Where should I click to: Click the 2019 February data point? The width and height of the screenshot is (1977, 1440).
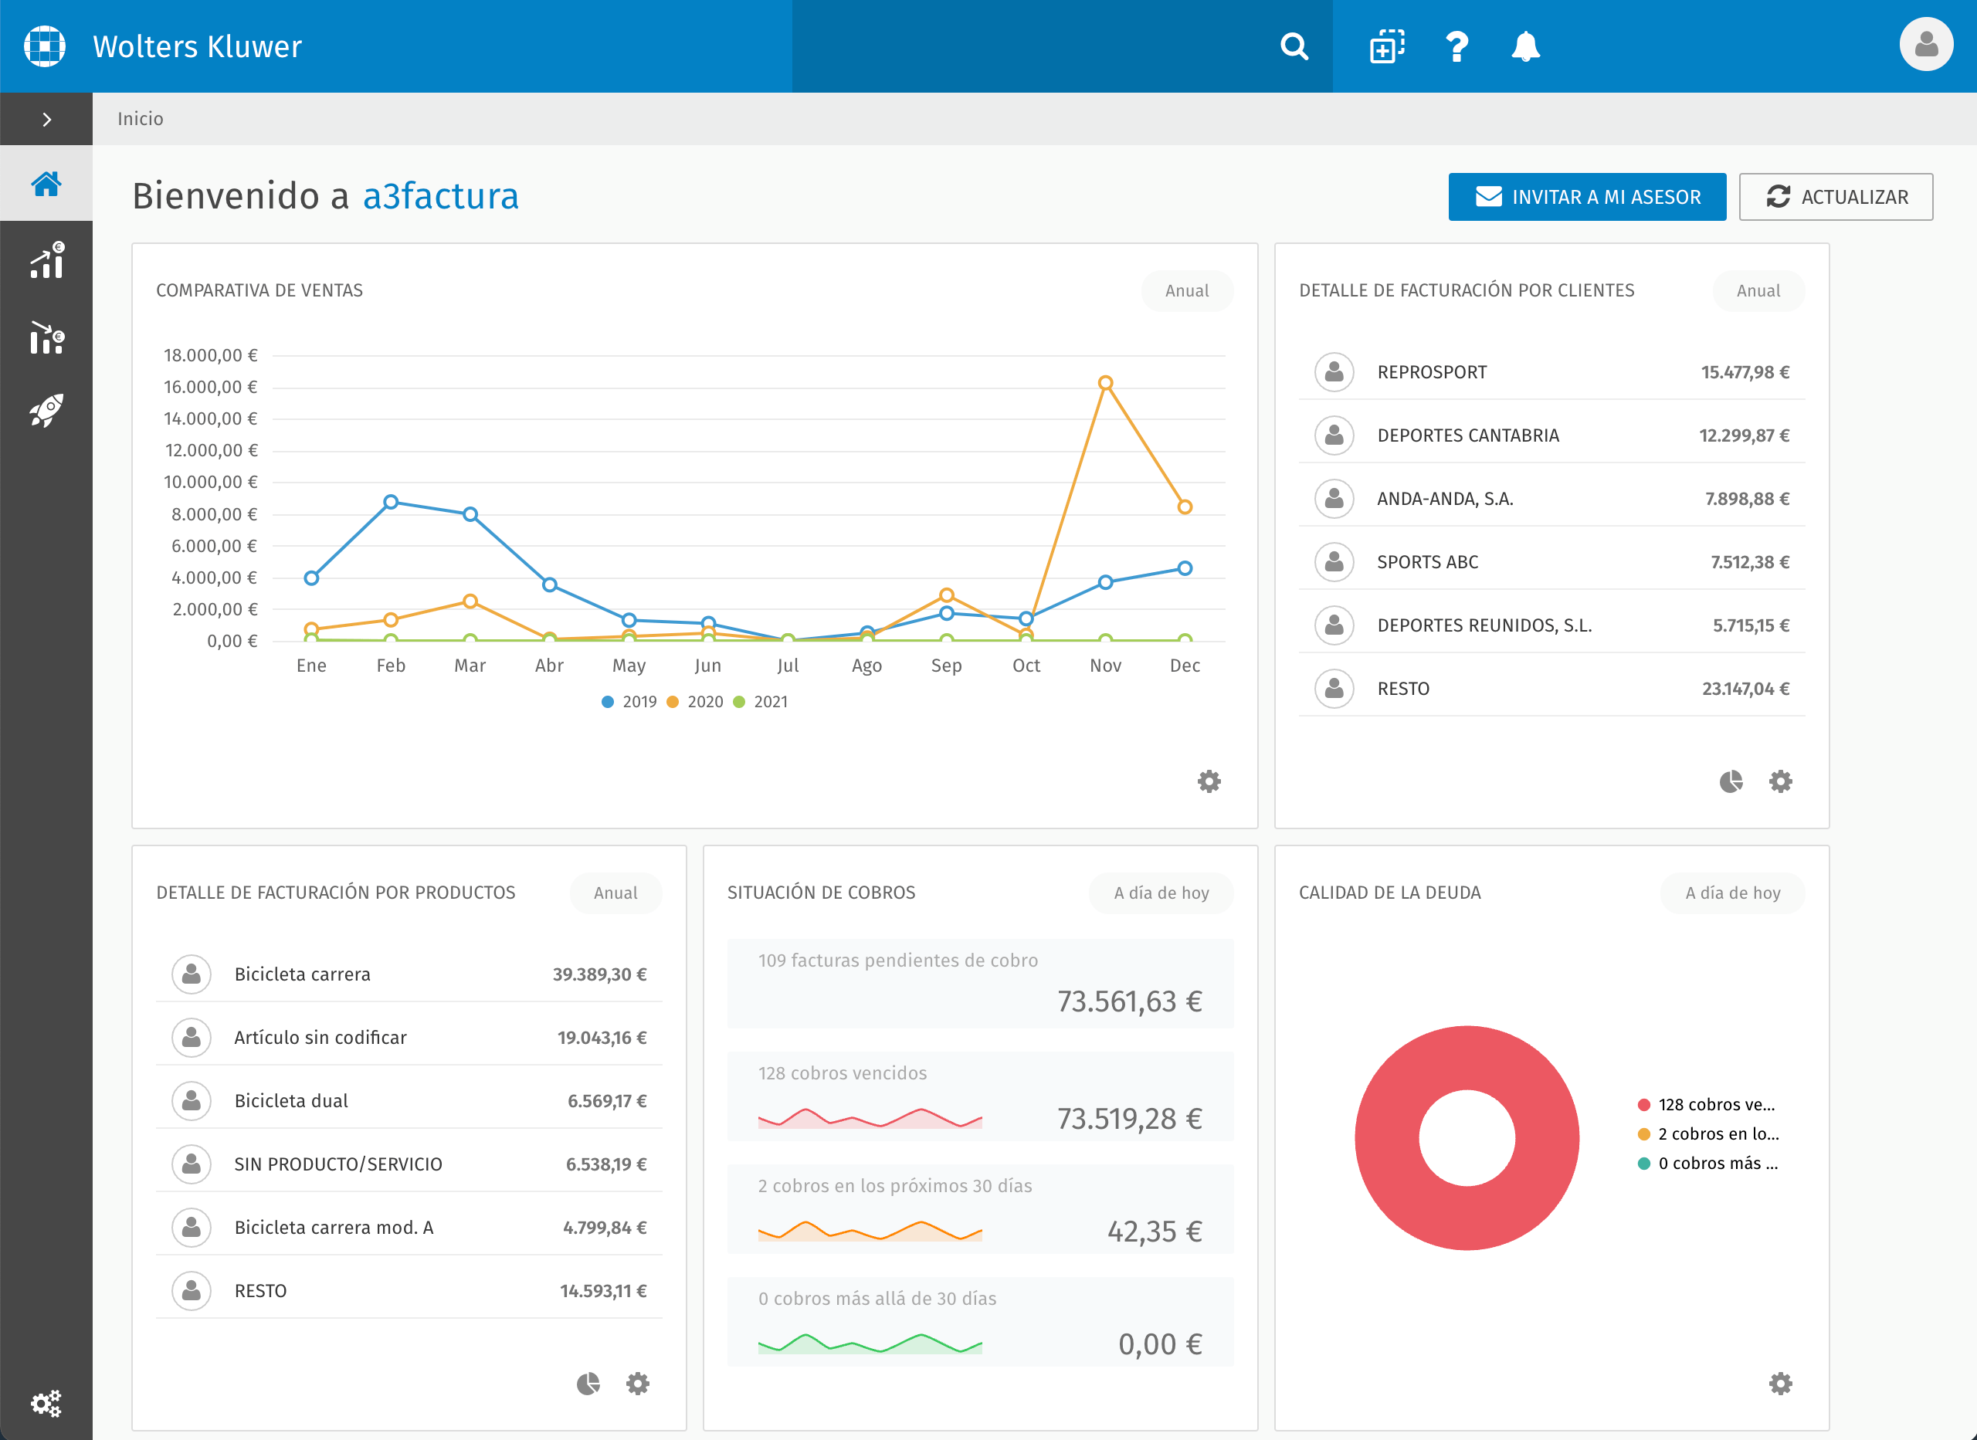click(x=391, y=502)
